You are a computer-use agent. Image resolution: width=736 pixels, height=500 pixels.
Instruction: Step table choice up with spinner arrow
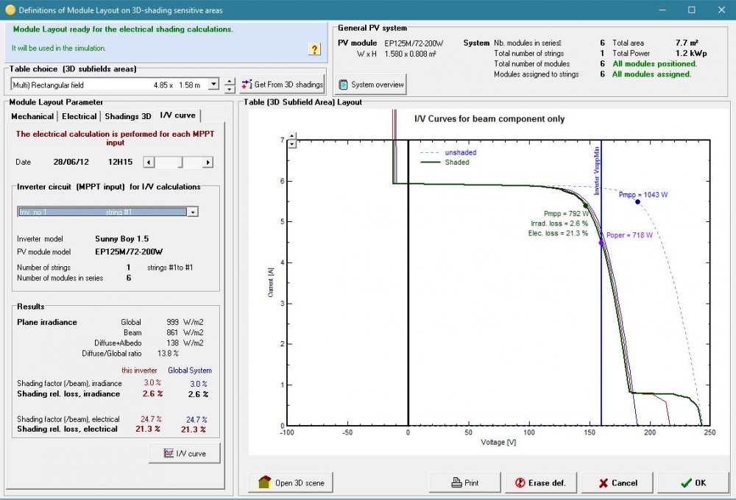coord(230,81)
